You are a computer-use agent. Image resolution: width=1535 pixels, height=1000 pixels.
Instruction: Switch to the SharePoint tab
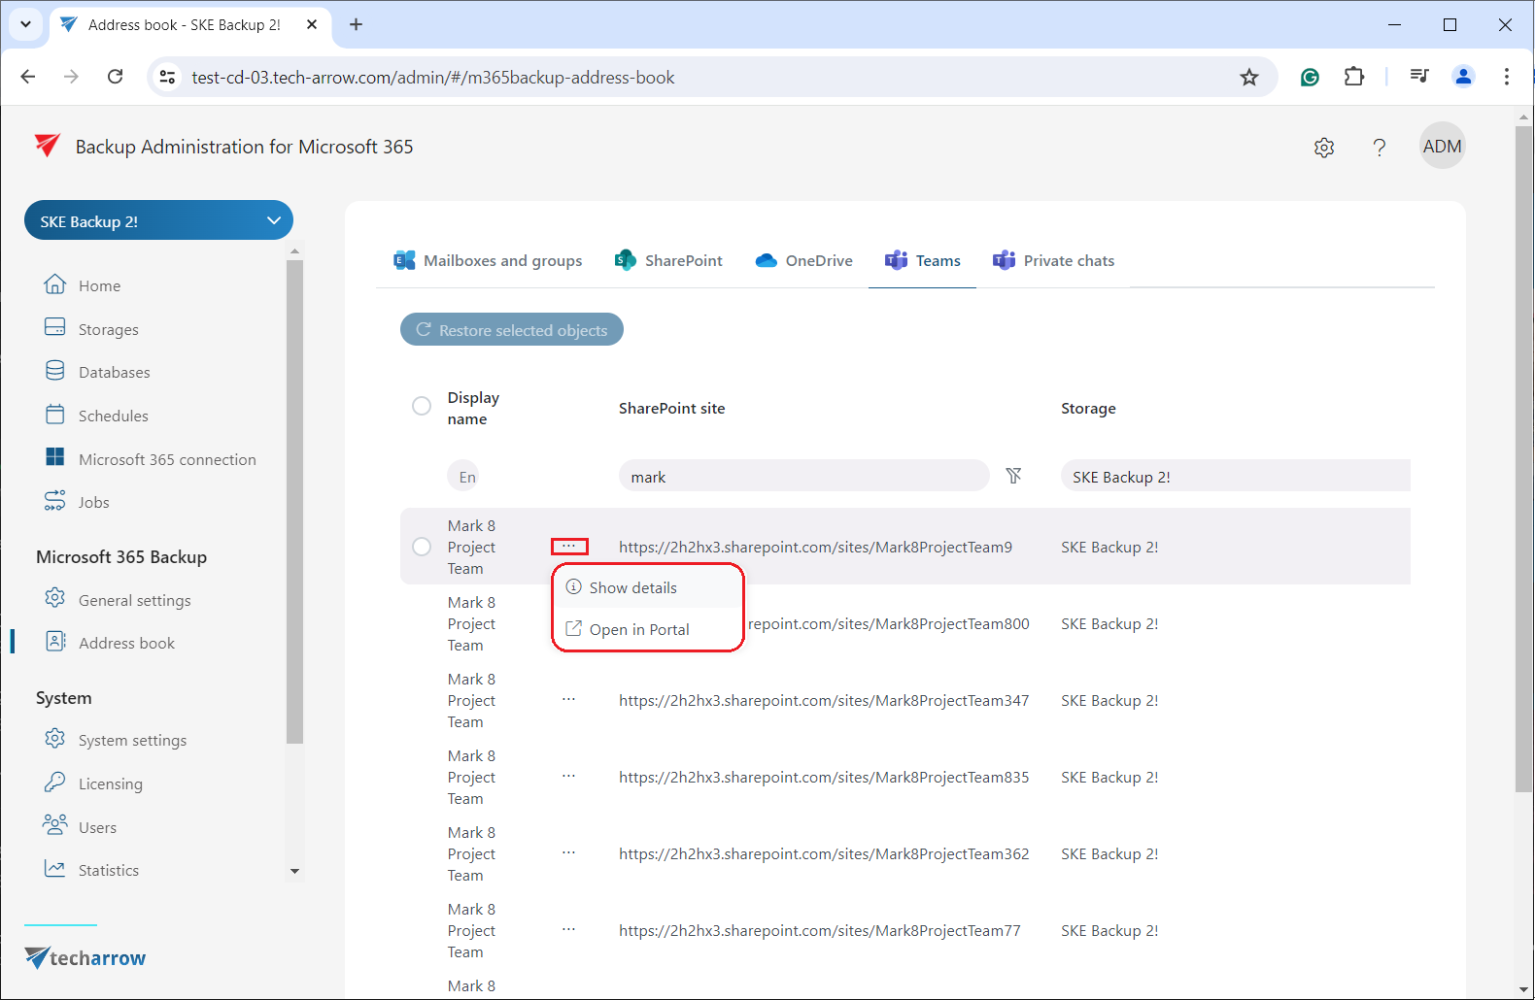668,260
